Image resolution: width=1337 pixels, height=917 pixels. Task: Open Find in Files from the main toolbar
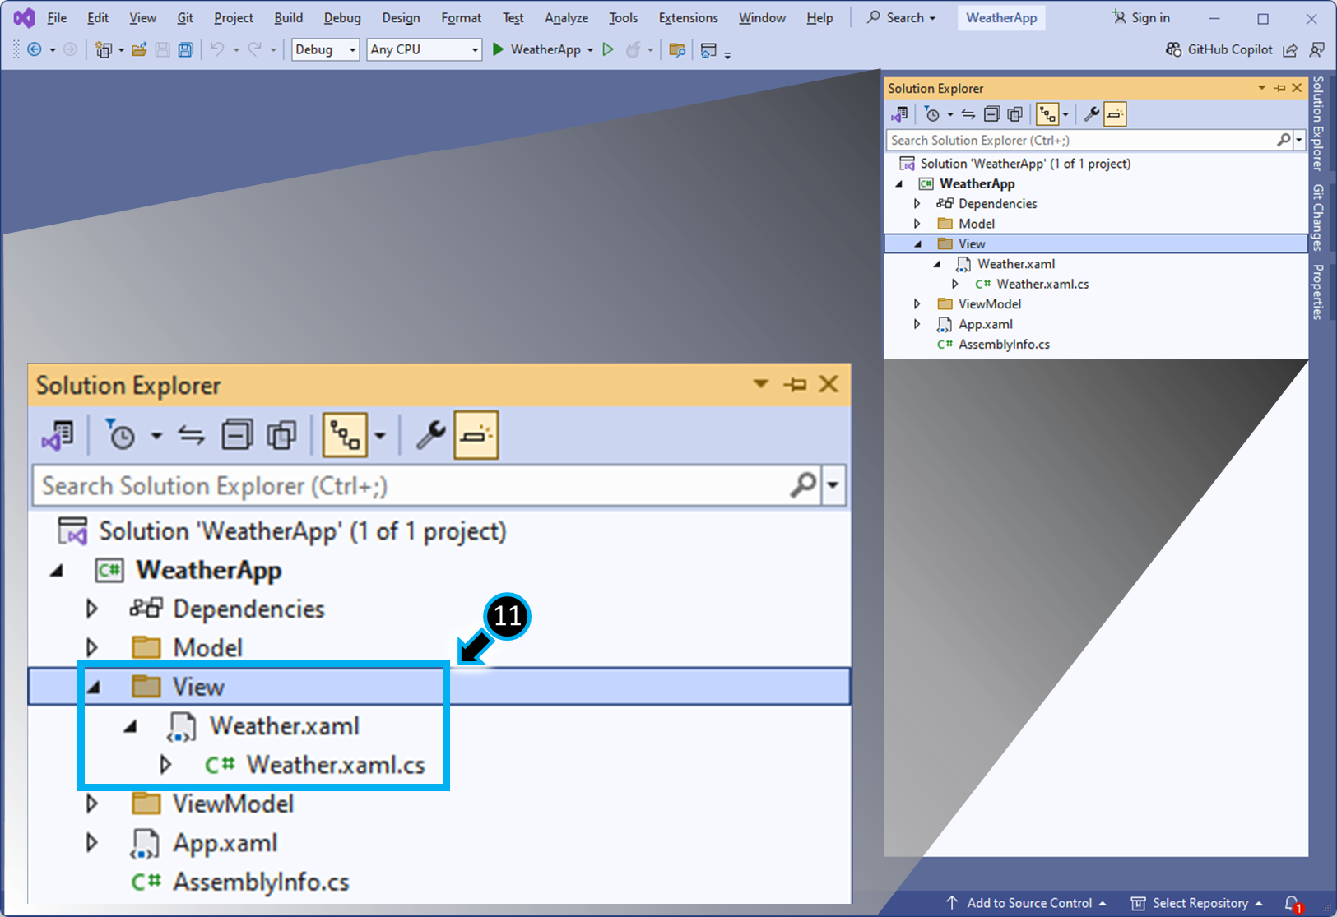[677, 49]
